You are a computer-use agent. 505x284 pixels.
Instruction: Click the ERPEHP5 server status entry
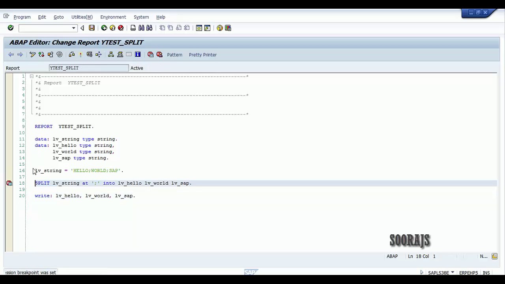pos(468,273)
